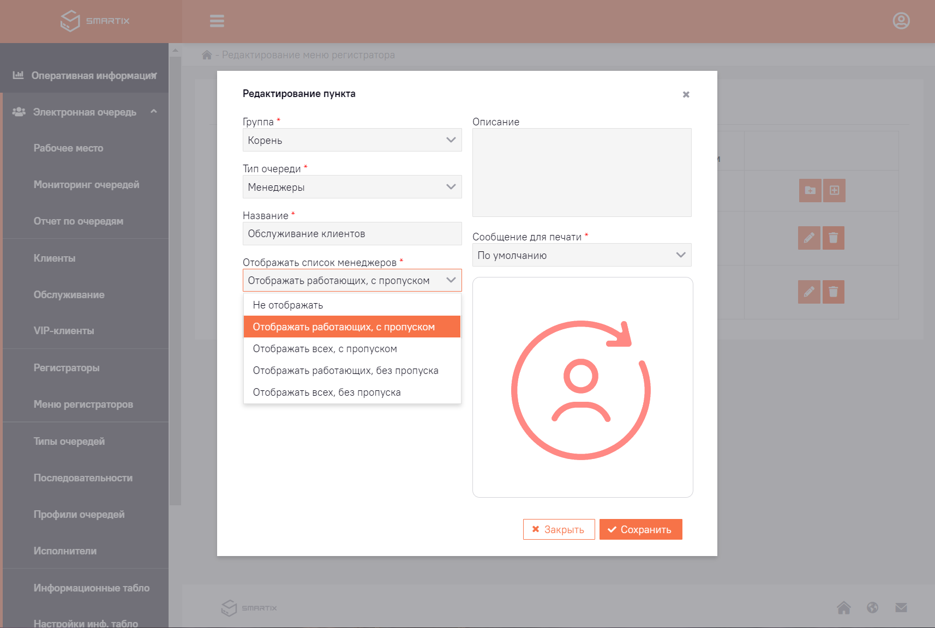Click the sidebar scrollbar up arrow
This screenshot has width=935, height=628.
pyautogui.click(x=175, y=50)
